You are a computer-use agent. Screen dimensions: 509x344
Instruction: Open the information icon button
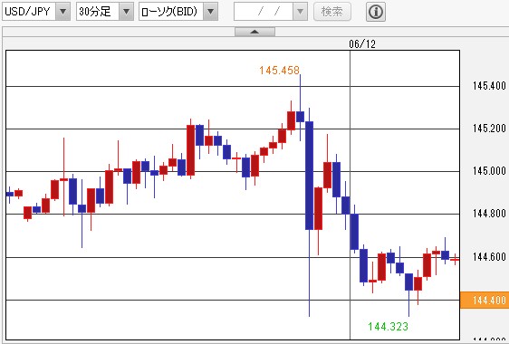tap(376, 12)
